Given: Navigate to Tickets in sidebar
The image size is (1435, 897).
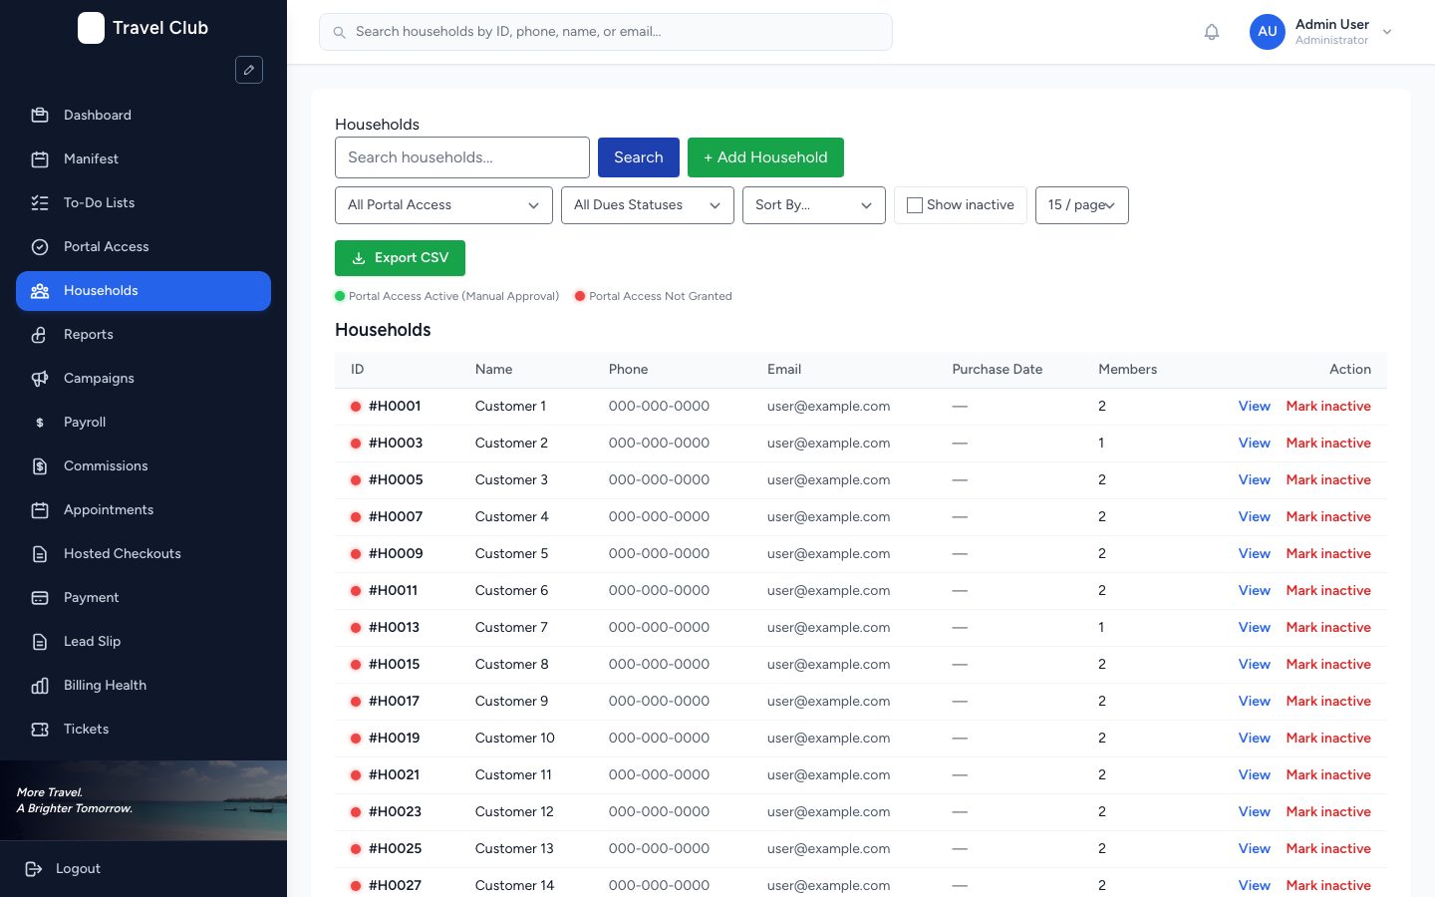Looking at the screenshot, I should pyautogui.click(x=143, y=729).
